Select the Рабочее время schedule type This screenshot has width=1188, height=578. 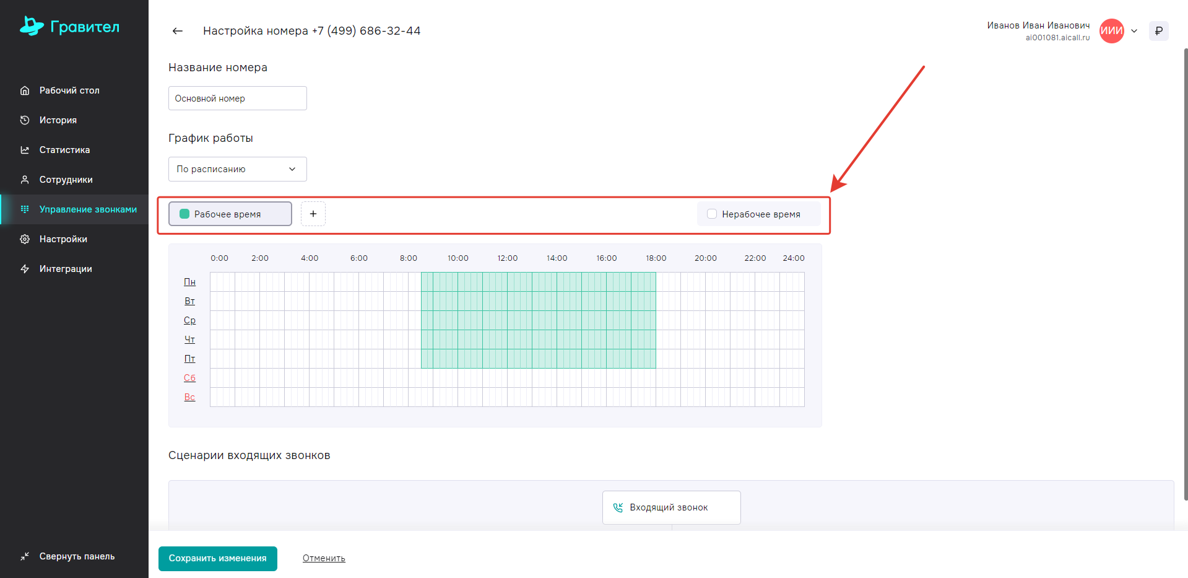coord(230,214)
